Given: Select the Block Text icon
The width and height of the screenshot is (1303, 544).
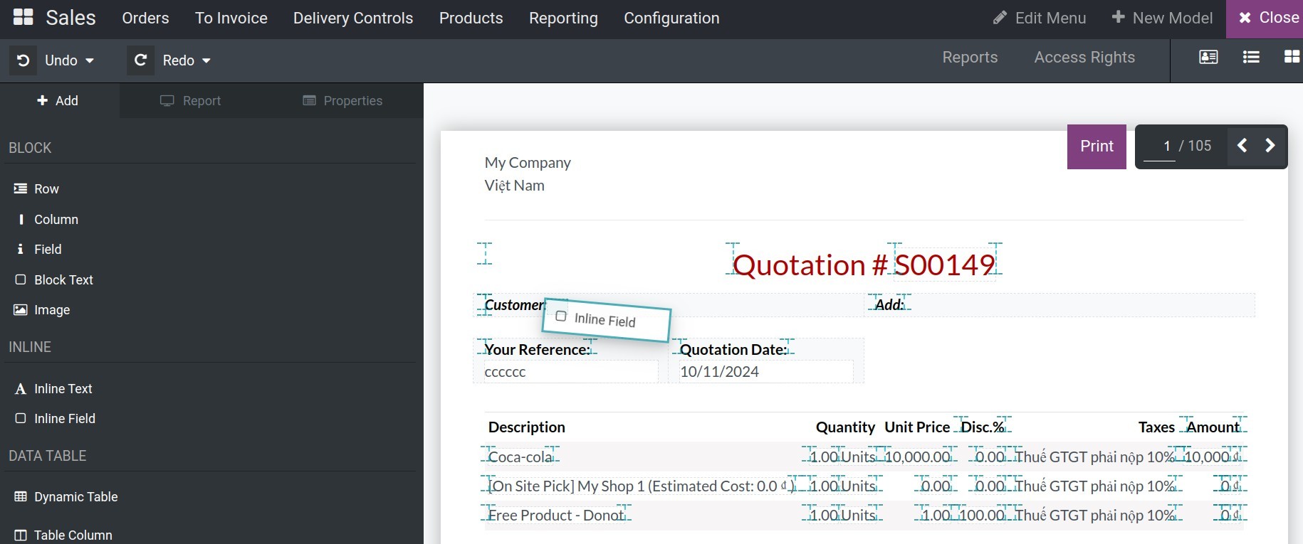Looking at the screenshot, I should coord(21,280).
